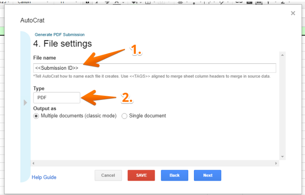Close the AutoCrat dialog with the X
This screenshot has height=195, width=305.
(293, 13)
